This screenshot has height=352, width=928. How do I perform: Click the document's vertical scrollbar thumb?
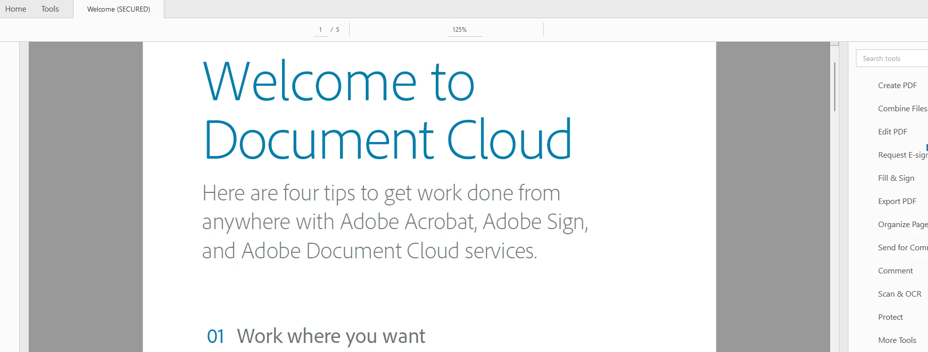[x=835, y=87]
